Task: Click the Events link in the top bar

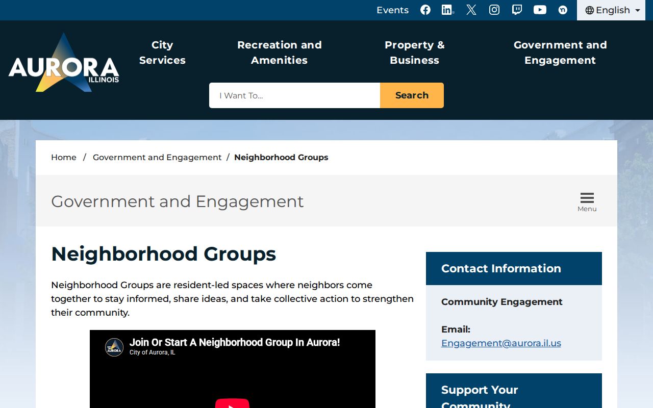Action: [x=392, y=10]
